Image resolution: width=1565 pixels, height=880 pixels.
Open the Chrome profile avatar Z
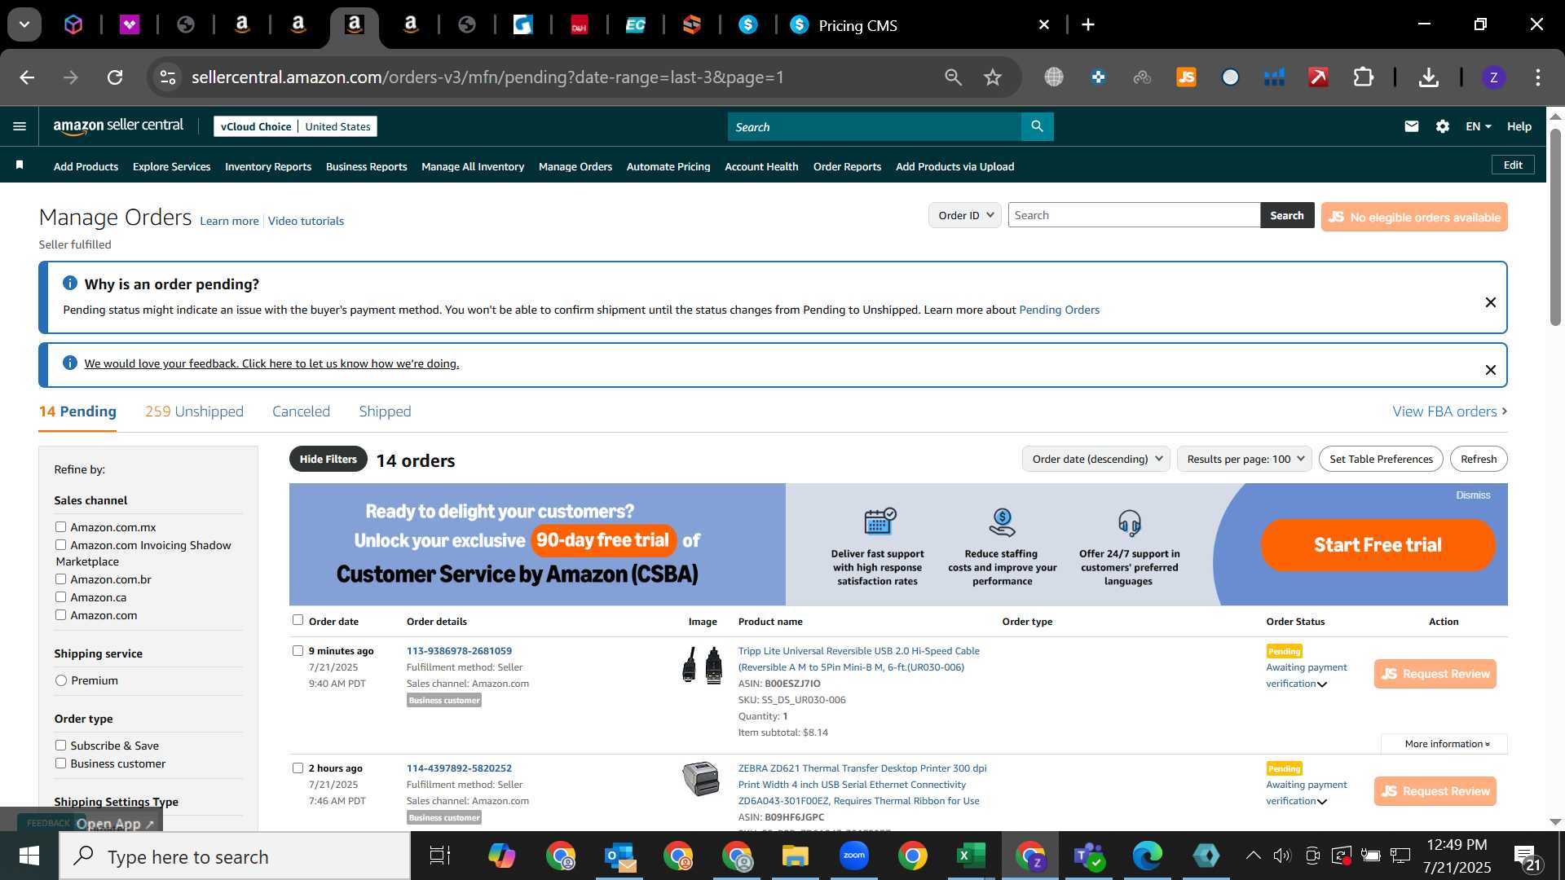click(1493, 77)
